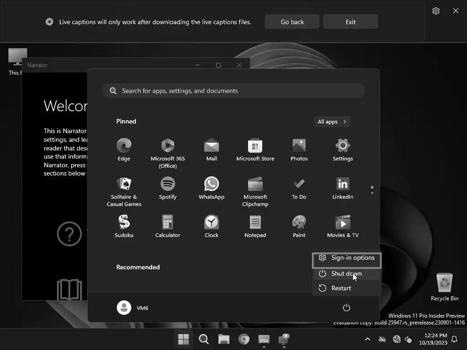Viewport: 467px width, 350px height.
Task: Click Go back in live captions bar
Action: click(292, 22)
